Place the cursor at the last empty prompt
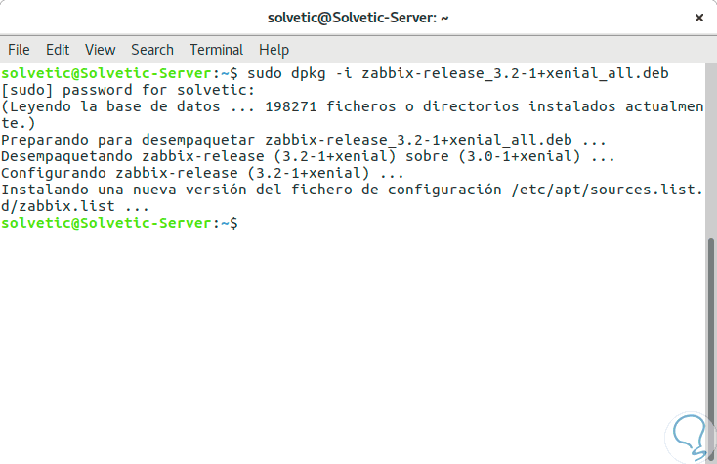 coord(245,223)
